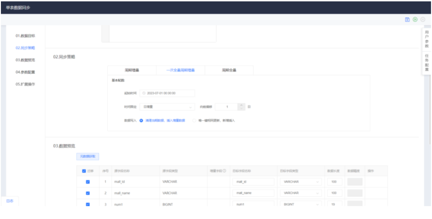Click the help icon beside 增量字段
The image size is (432, 219).
(224, 171)
